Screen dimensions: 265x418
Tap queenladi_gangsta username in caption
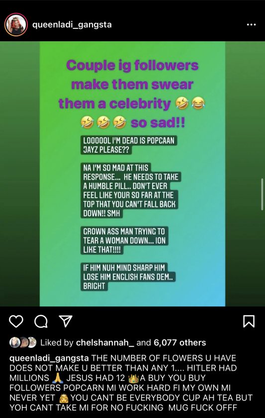click(x=49, y=358)
